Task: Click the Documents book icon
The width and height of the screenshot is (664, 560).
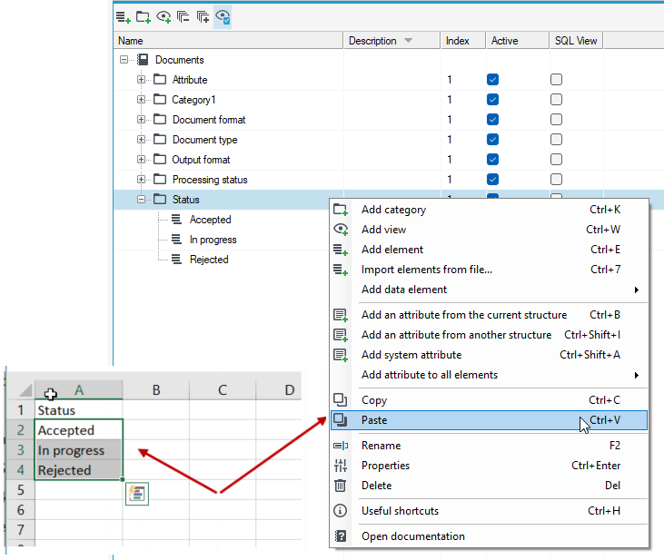Action: (144, 60)
